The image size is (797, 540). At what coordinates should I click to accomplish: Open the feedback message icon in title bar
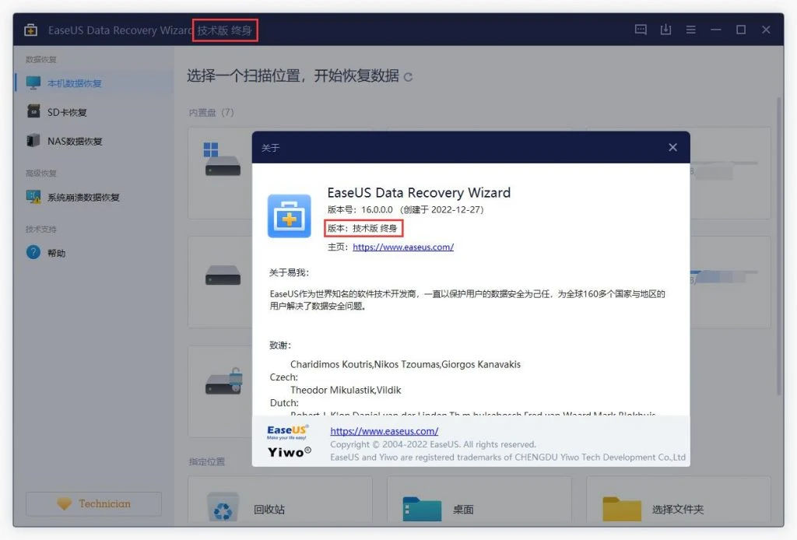point(641,30)
